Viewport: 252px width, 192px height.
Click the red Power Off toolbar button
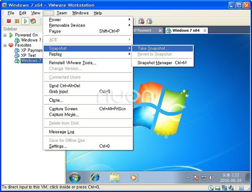9,21
